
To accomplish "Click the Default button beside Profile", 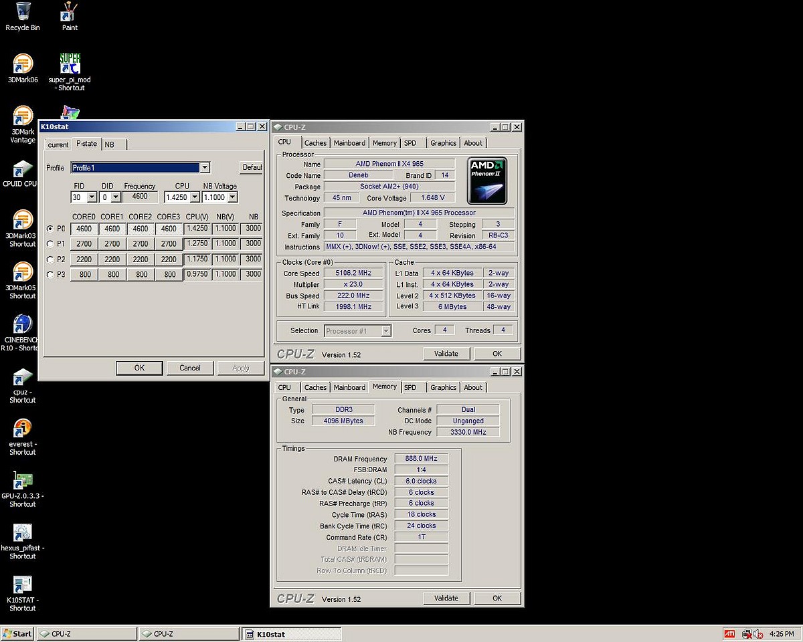I will [252, 168].
